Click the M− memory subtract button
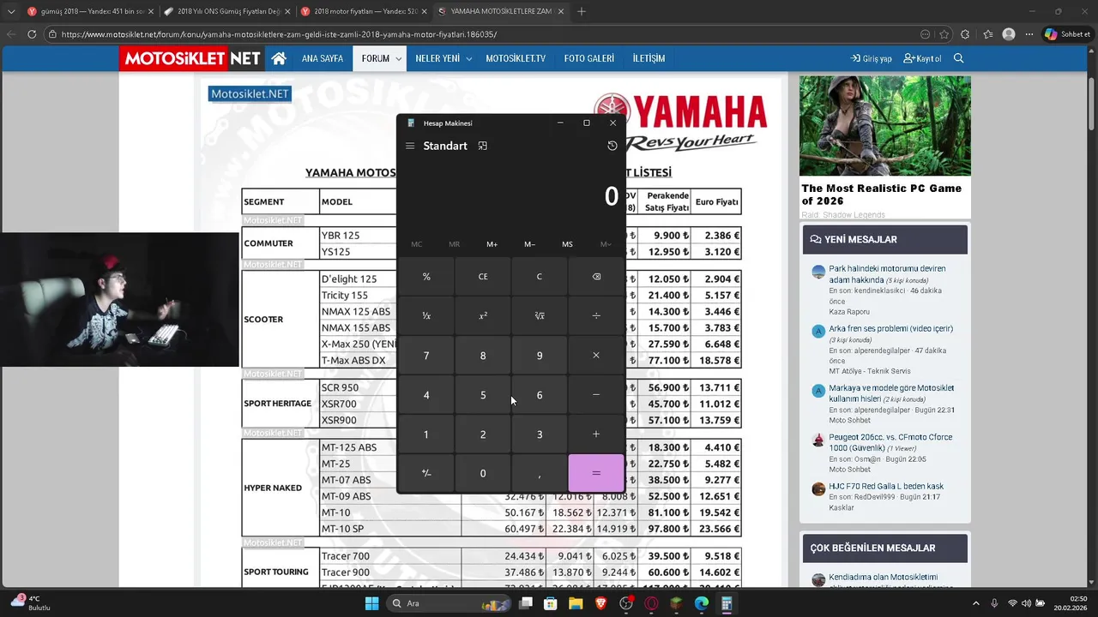 pos(529,244)
